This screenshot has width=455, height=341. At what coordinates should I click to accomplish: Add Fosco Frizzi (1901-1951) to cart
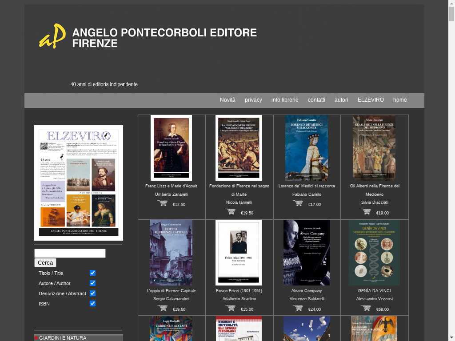231,308
